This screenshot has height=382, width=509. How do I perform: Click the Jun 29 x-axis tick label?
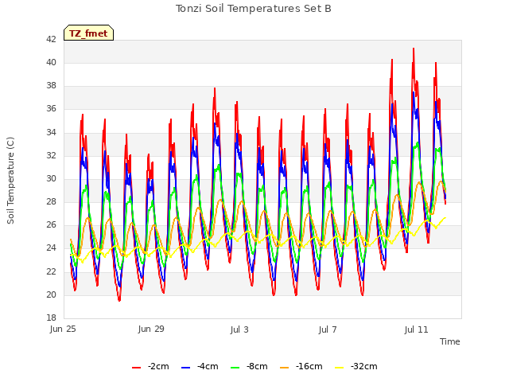click(151, 329)
